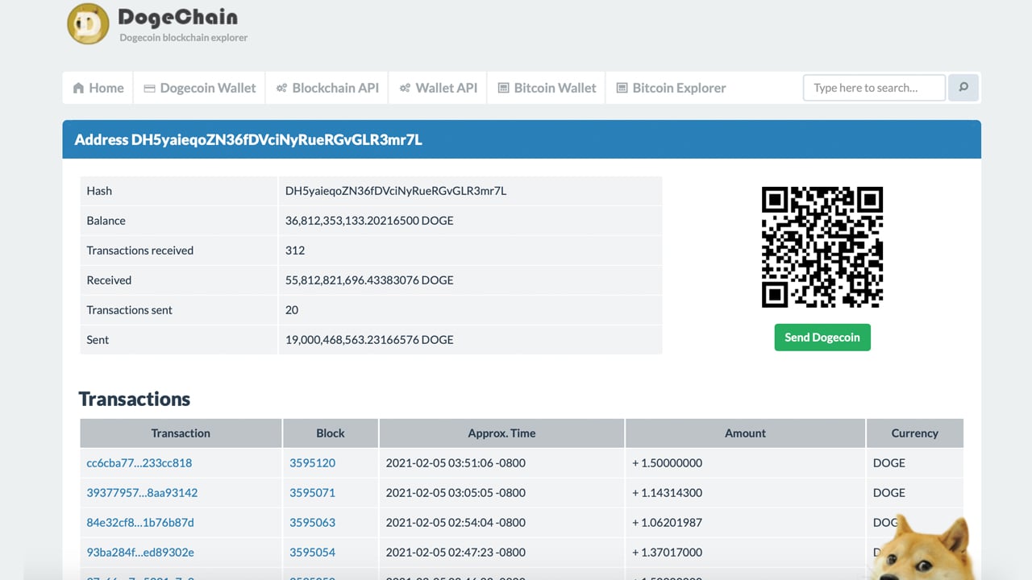Viewport: 1032px width, 580px height.
Task: Click the Doge mascot image
Action: pyautogui.click(x=925, y=548)
